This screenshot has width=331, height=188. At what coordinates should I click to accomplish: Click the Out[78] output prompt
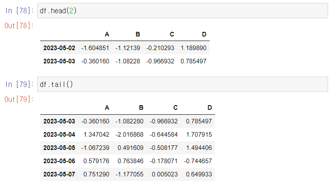(19, 26)
